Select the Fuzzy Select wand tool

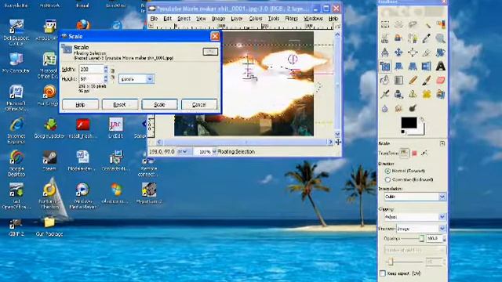427,24
